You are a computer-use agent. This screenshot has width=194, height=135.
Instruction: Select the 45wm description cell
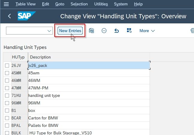point(89,73)
